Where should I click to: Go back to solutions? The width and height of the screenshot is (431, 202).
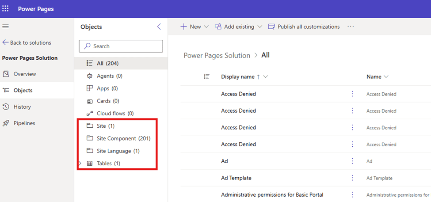27,43
